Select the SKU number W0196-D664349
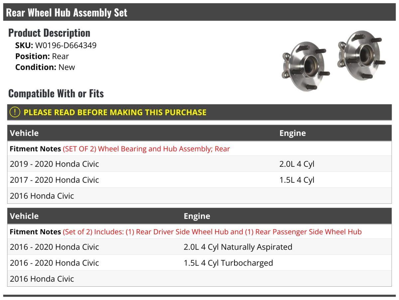The image size is (399, 300). tap(66, 46)
